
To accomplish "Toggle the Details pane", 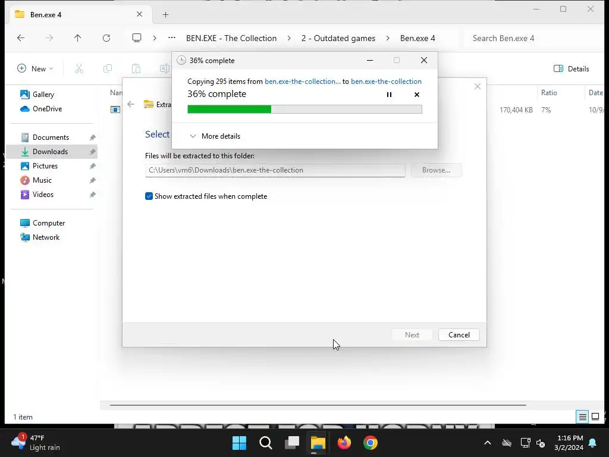I will point(572,69).
